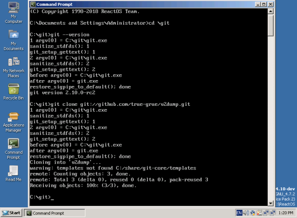Open the My Computer desktop icon
Screen dimensions: 297x218
point(14,13)
